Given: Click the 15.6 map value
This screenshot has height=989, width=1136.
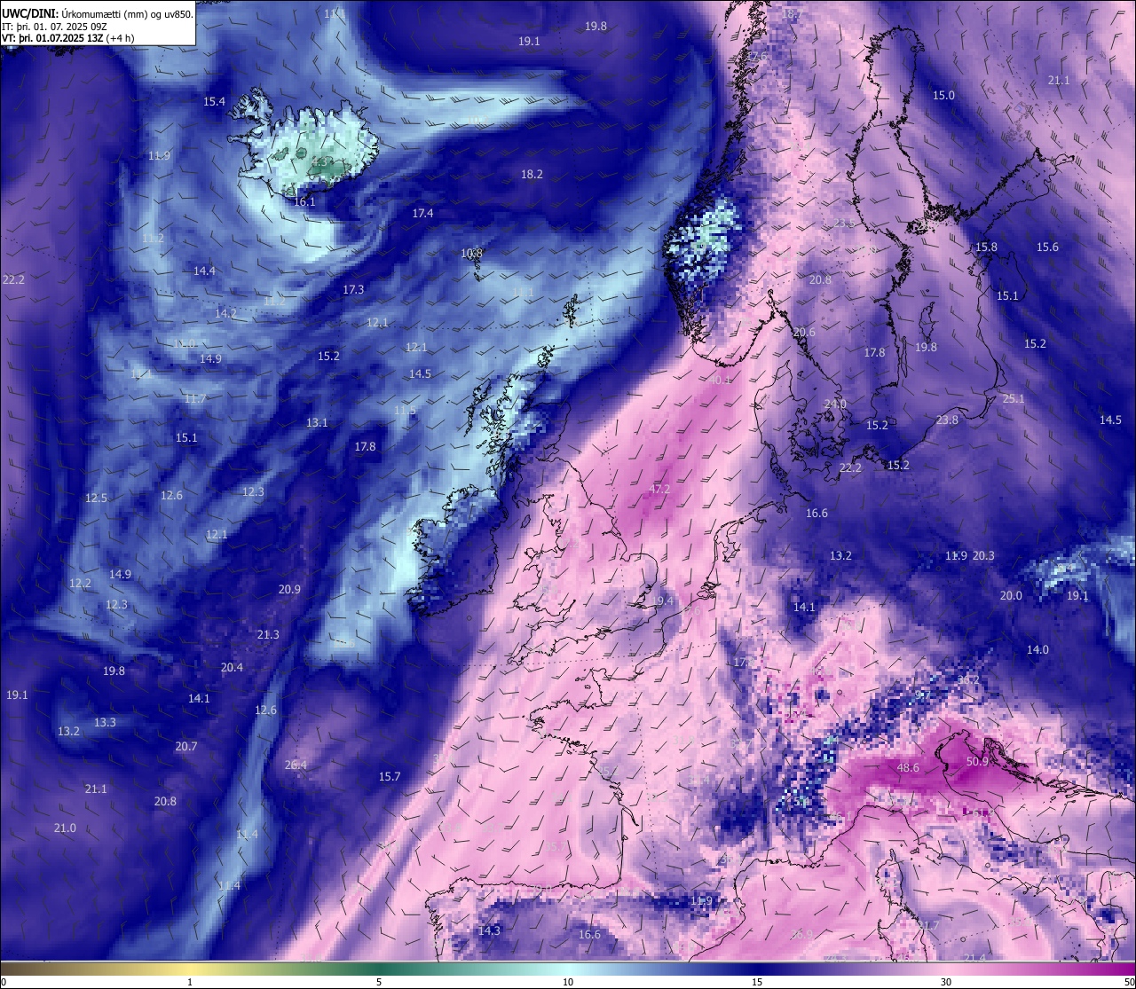Looking at the screenshot, I should [1047, 247].
